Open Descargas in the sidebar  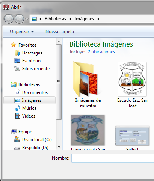[x=32, y=53]
